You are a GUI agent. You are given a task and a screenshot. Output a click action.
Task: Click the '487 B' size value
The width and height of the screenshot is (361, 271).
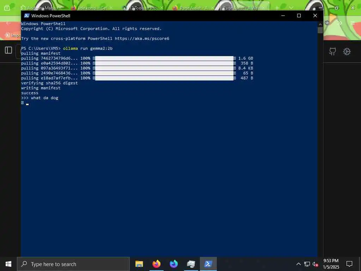click(247, 78)
